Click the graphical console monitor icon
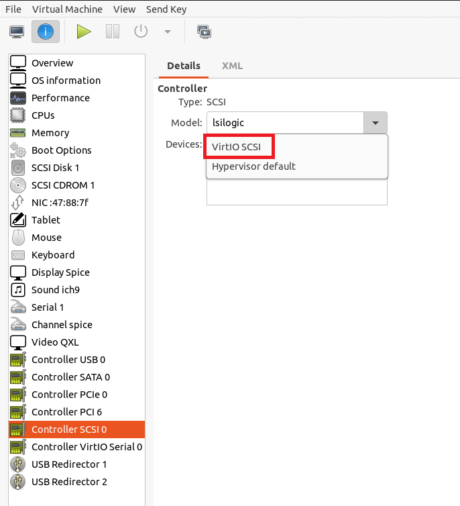 [17, 32]
